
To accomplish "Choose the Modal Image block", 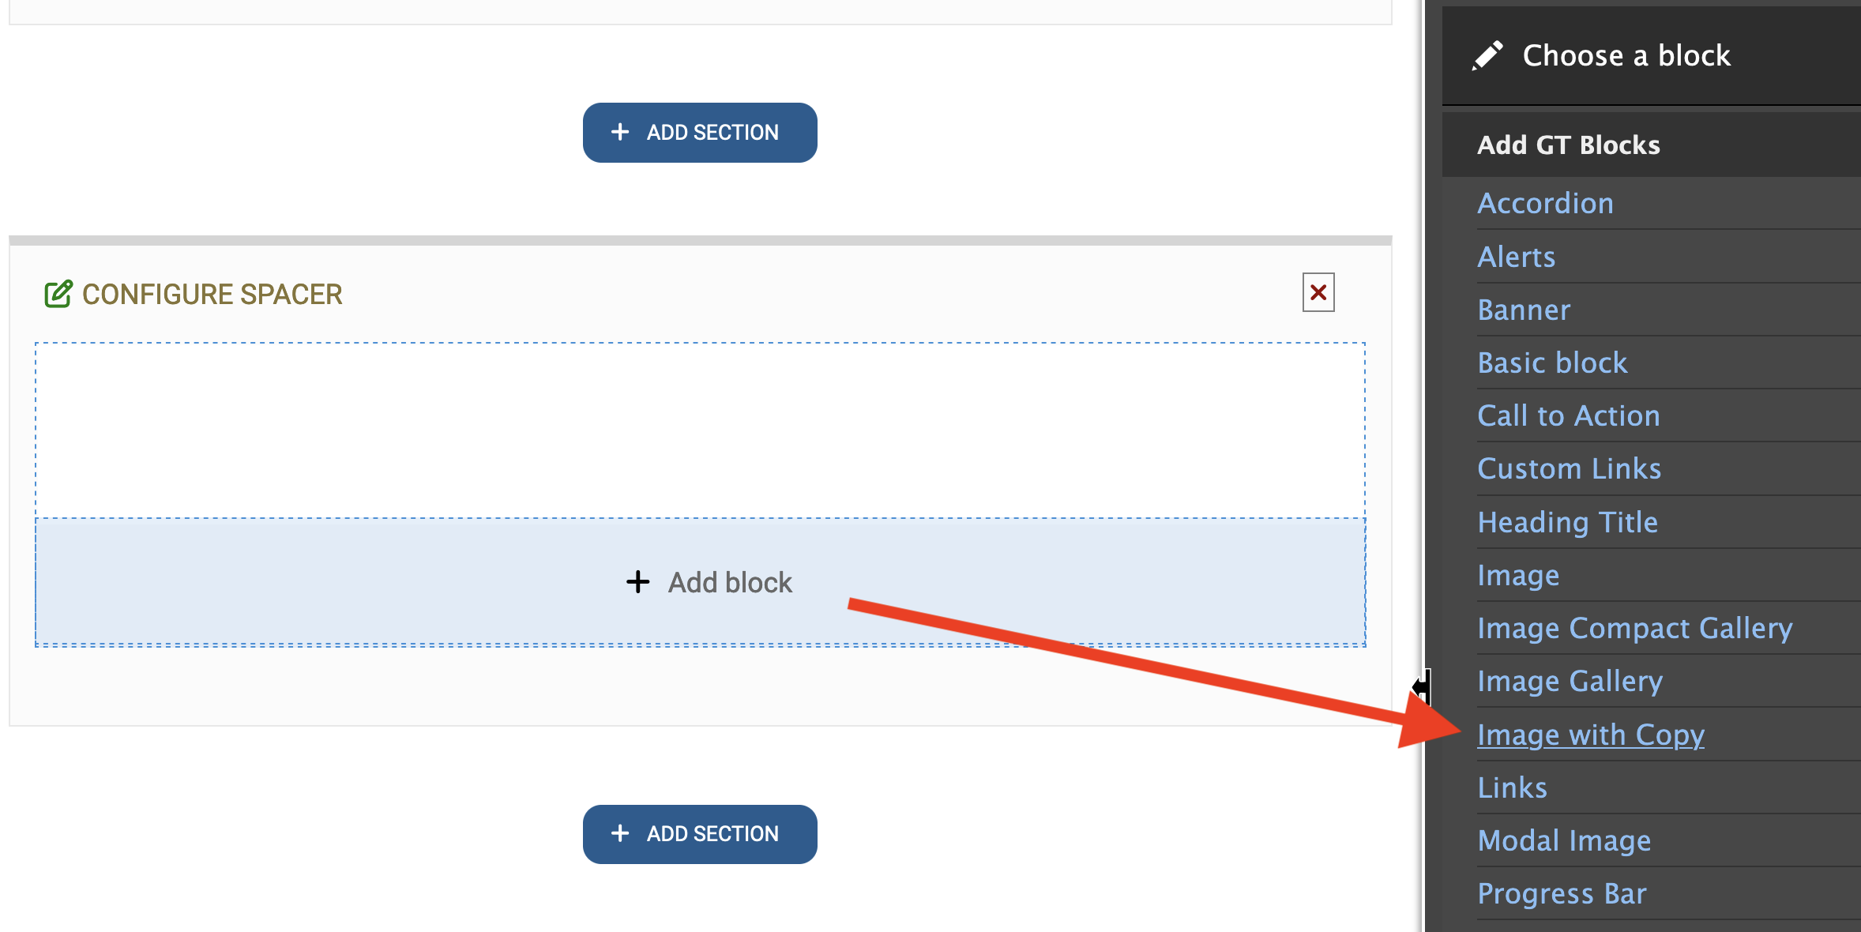I will coord(1564,840).
